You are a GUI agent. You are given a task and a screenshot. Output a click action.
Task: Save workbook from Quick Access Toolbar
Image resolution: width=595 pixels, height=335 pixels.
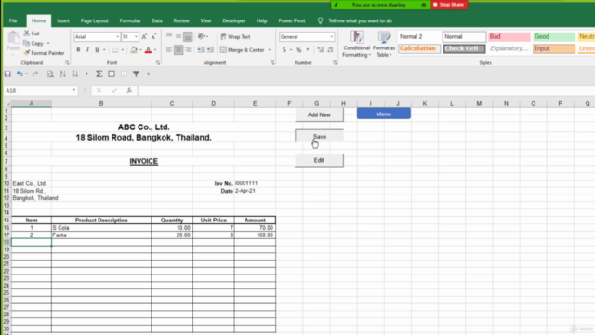7,74
